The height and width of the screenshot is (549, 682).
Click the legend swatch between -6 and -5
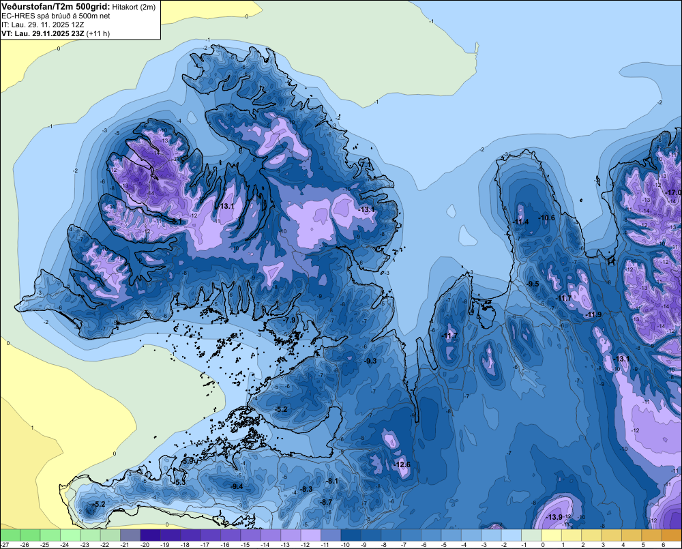click(x=430, y=535)
